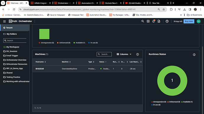Open the notifications bell icon
This screenshot has height=114, width=204.
(x=154, y=21)
